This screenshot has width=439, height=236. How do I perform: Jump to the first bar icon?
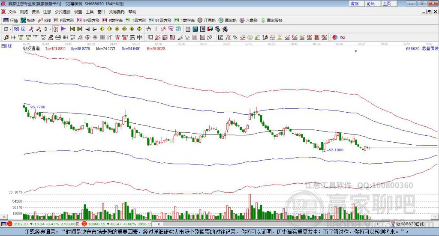click(72, 29)
